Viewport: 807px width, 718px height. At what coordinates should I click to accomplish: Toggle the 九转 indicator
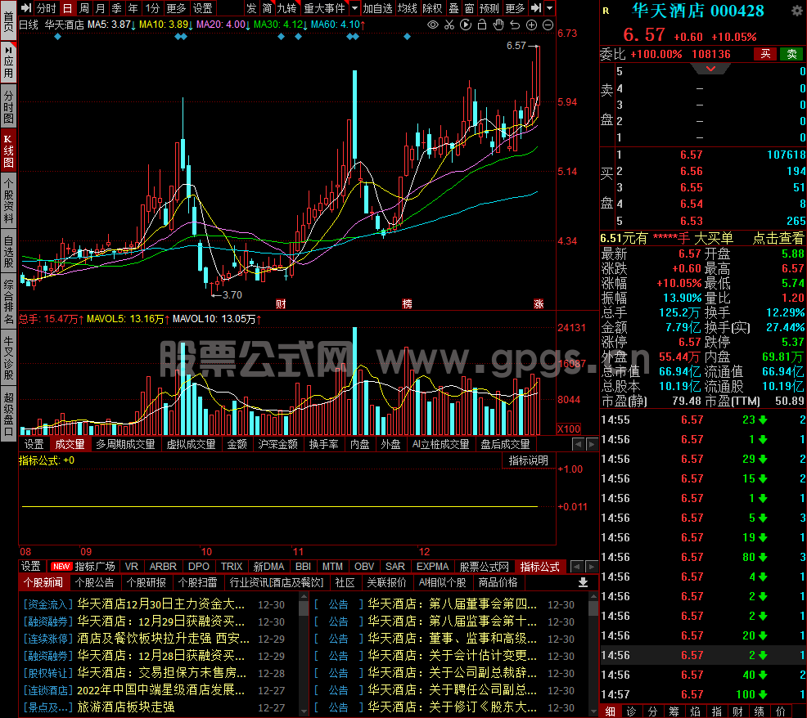(286, 8)
